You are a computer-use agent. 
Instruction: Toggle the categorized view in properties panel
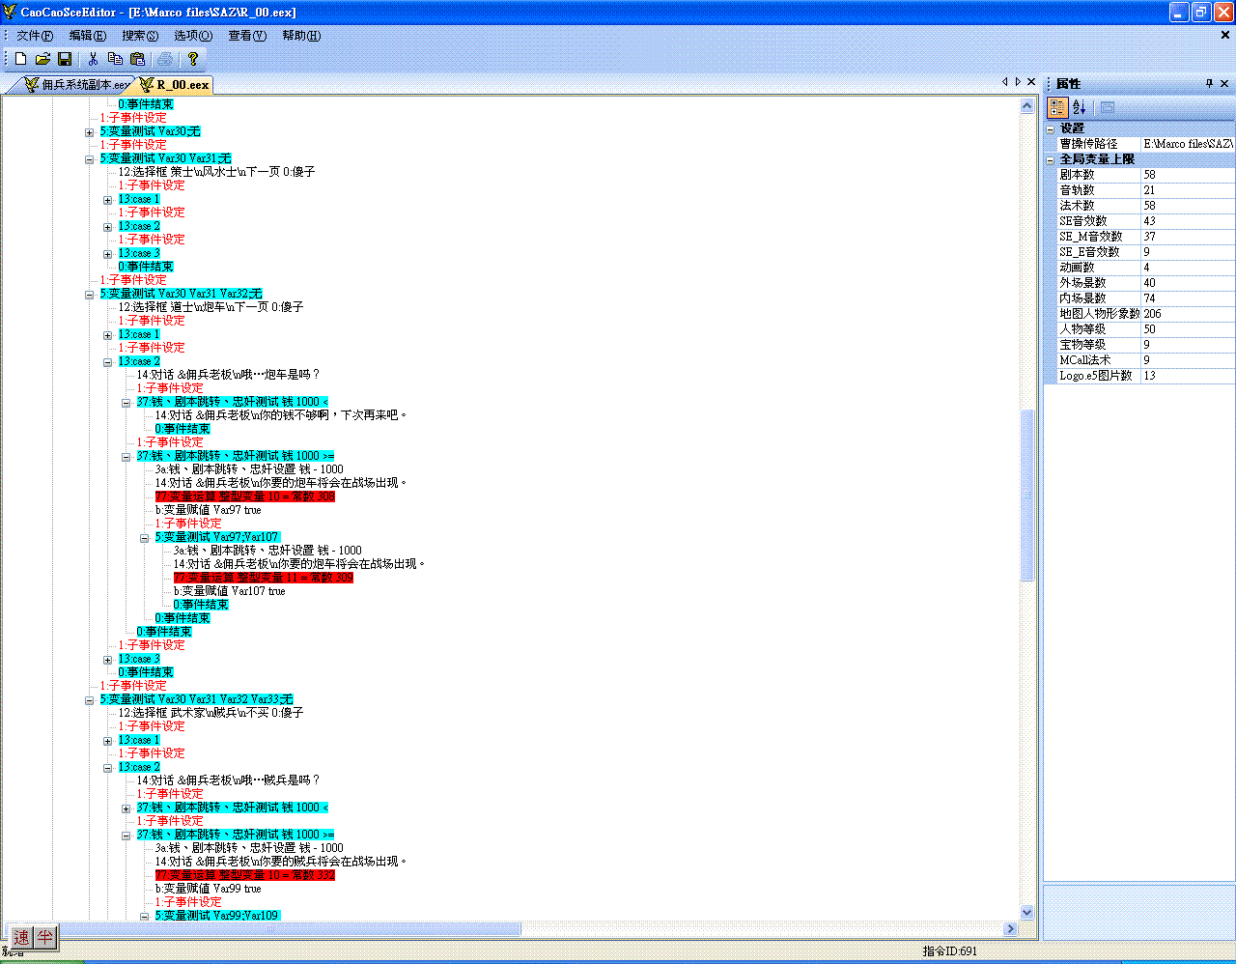(1057, 107)
